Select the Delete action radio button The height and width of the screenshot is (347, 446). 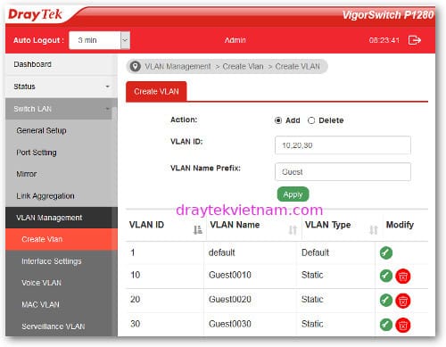(x=311, y=120)
